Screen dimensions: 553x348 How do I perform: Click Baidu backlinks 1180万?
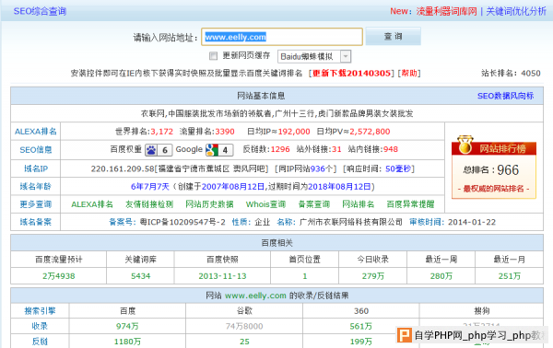(127, 342)
